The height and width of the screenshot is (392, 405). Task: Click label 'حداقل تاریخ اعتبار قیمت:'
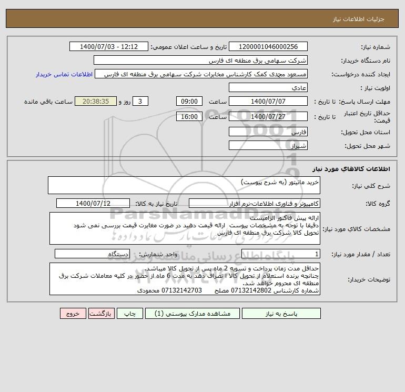(x=367, y=117)
